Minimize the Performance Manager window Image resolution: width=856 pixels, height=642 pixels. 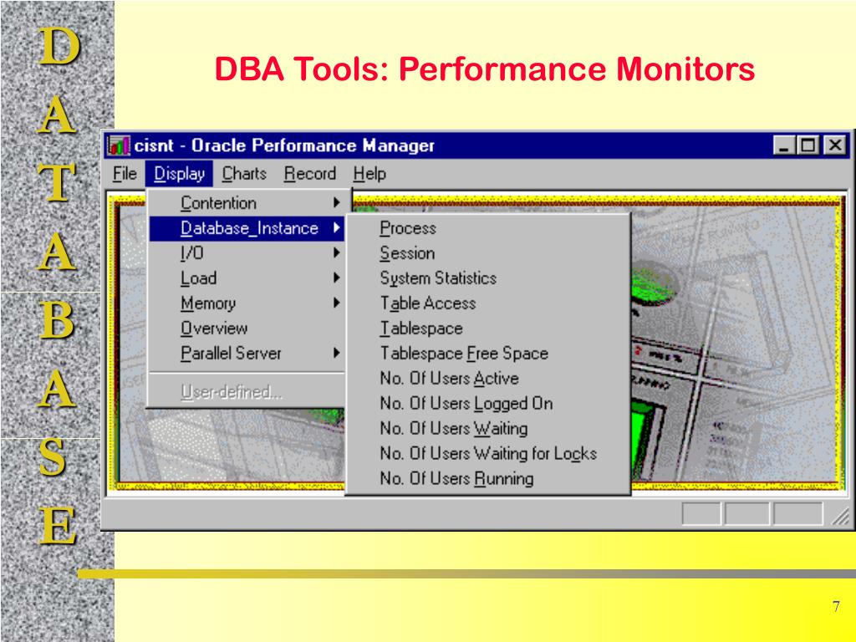(784, 145)
